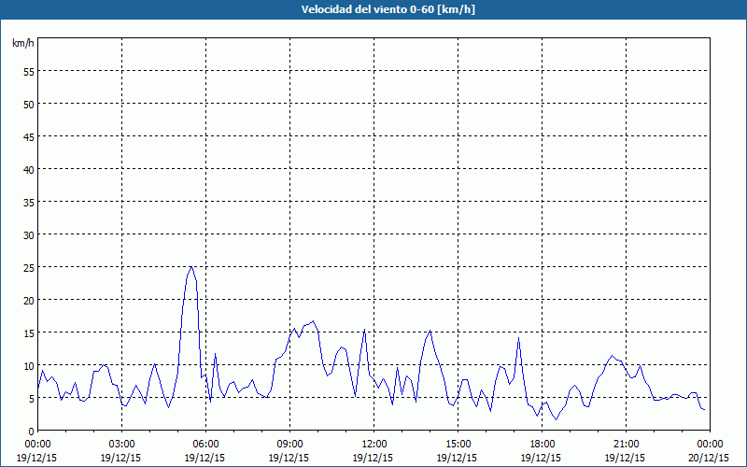747x467 pixels.
Task: Click the 12:00 time label
Action: [x=374, y=445]
